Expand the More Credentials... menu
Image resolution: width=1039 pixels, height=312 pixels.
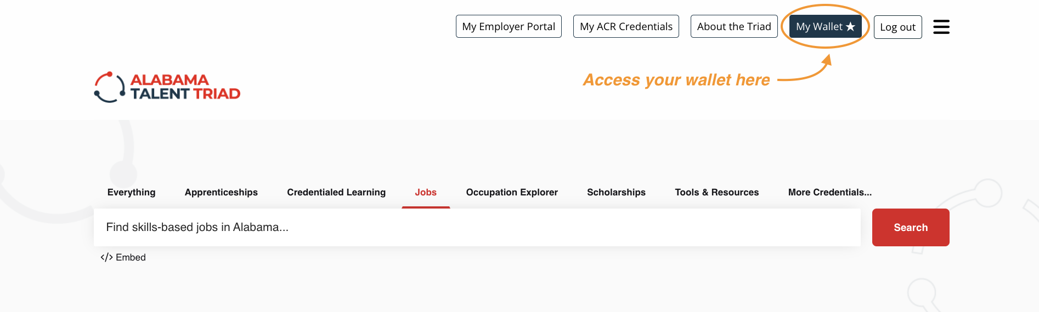(829, 192)
